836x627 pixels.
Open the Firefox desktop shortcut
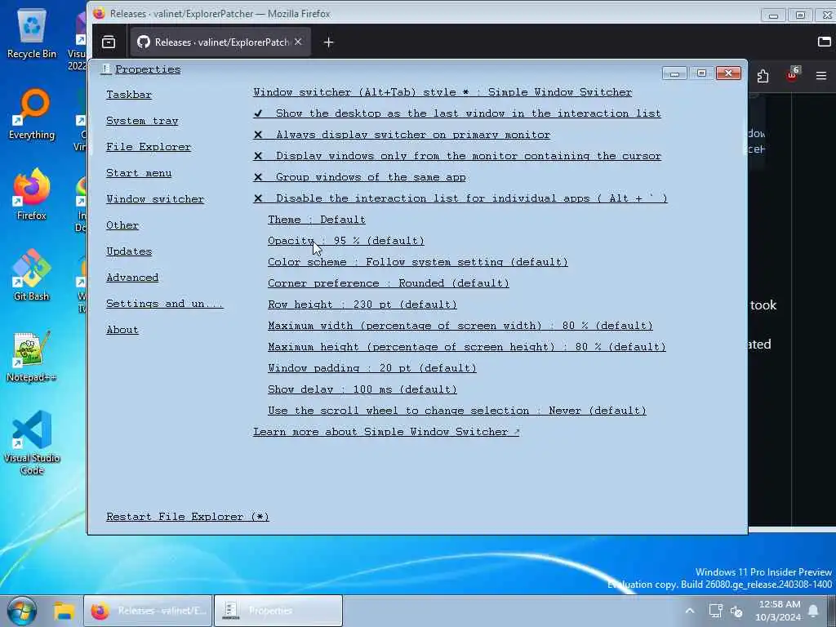[x=32, y=194]
